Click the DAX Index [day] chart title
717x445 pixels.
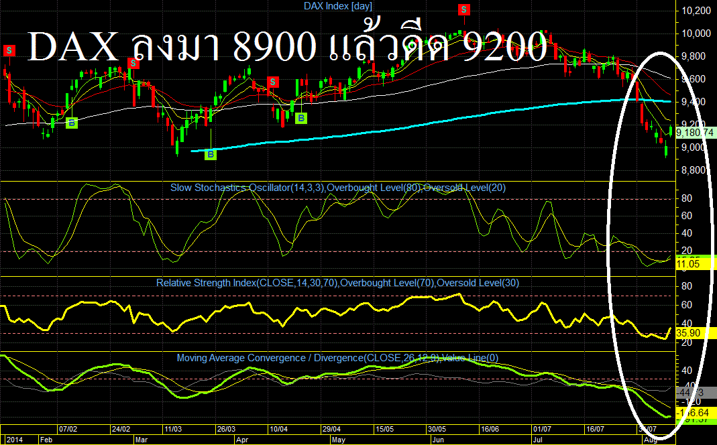point(338,6)
